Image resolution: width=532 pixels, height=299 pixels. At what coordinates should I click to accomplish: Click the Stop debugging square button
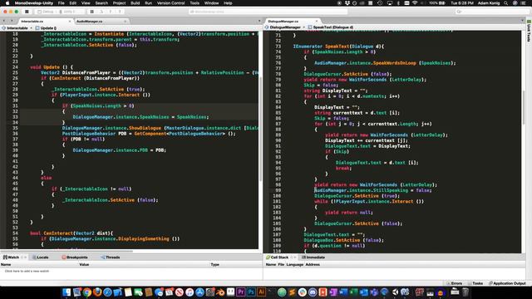(27, 12)
